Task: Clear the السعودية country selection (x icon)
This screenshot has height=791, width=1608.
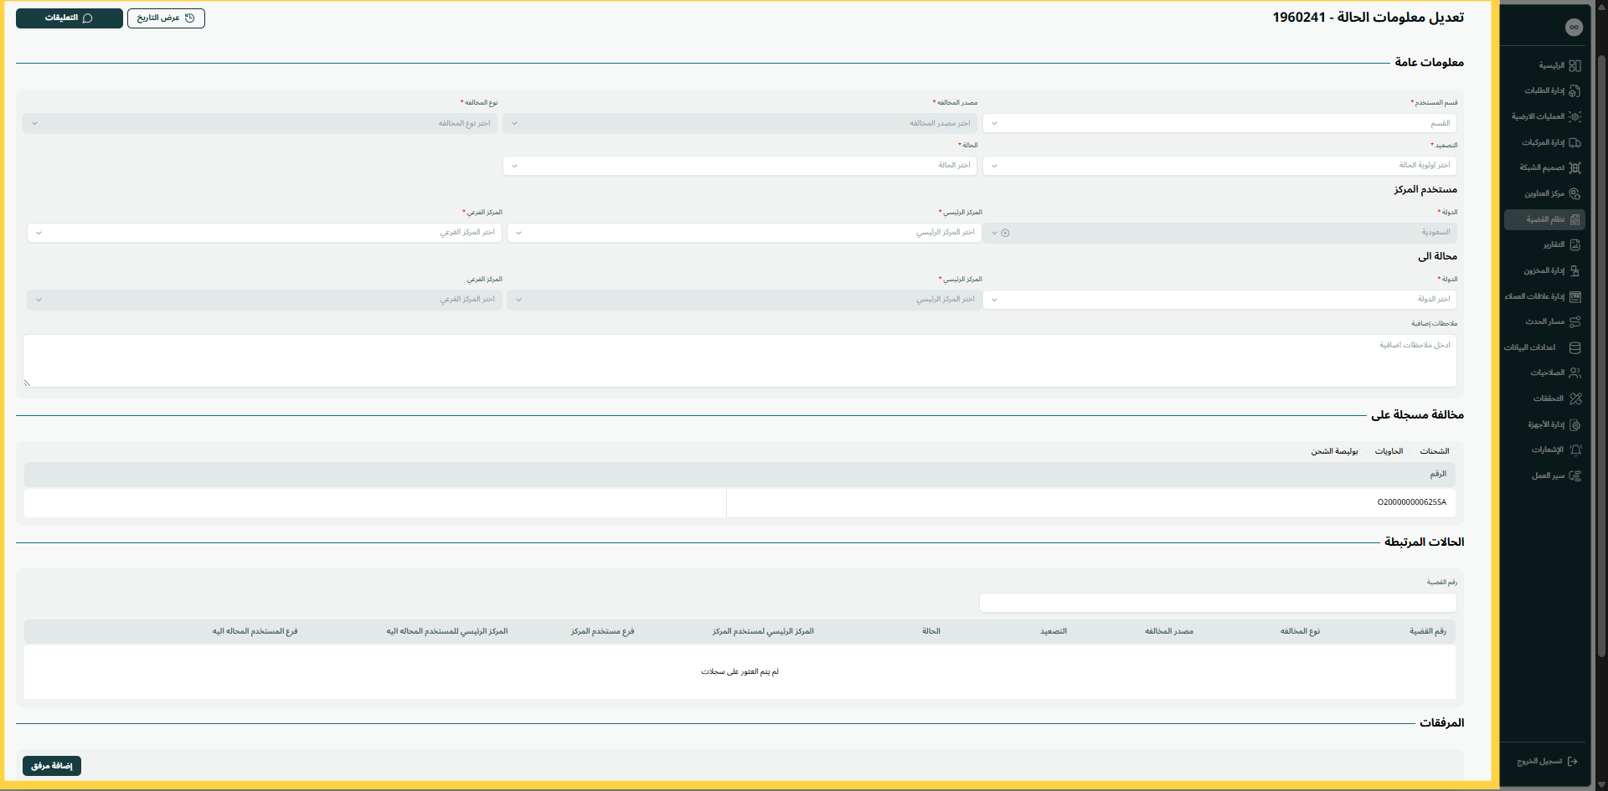Action: click(x=1005, y=233)
